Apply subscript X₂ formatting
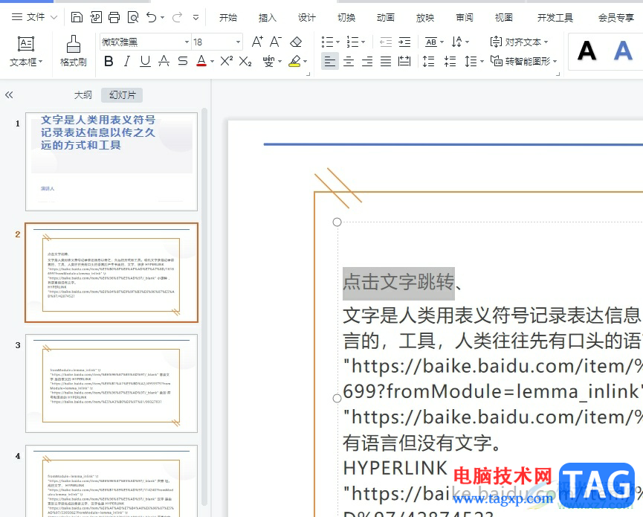643x517 pixels. pyautogui.click(x=245, y=61)
